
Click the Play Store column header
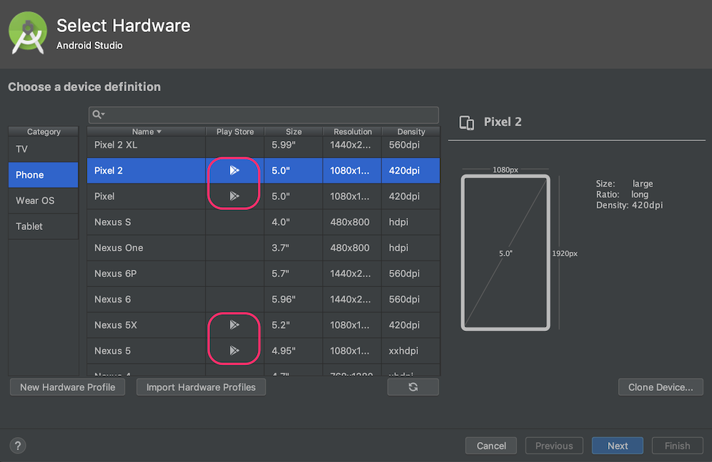235,132
